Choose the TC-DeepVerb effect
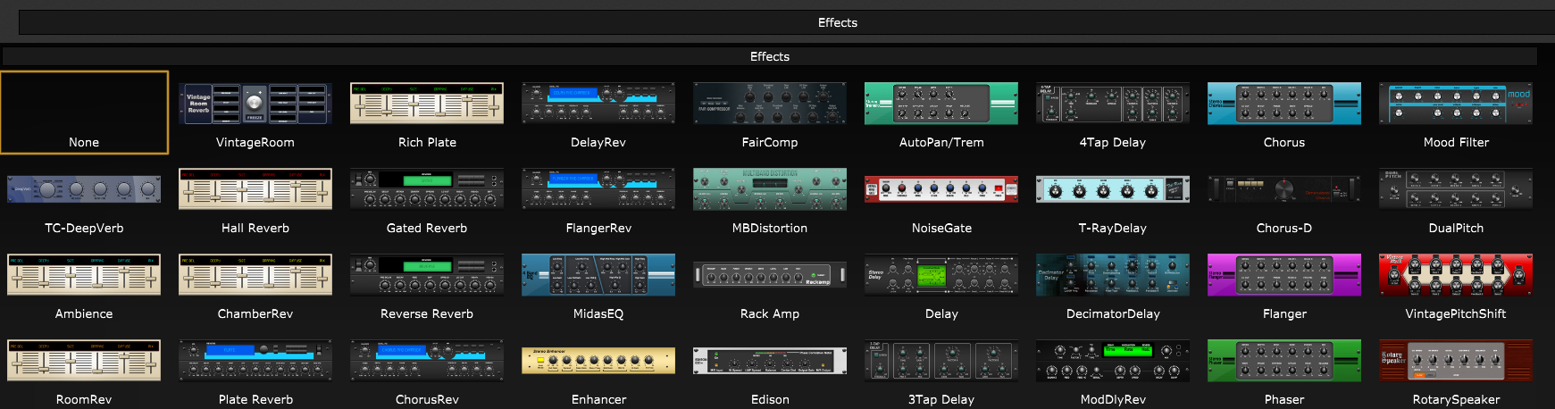Image resolution: width=1555 pixels, height=409 pixels. (x=84, y=198)
